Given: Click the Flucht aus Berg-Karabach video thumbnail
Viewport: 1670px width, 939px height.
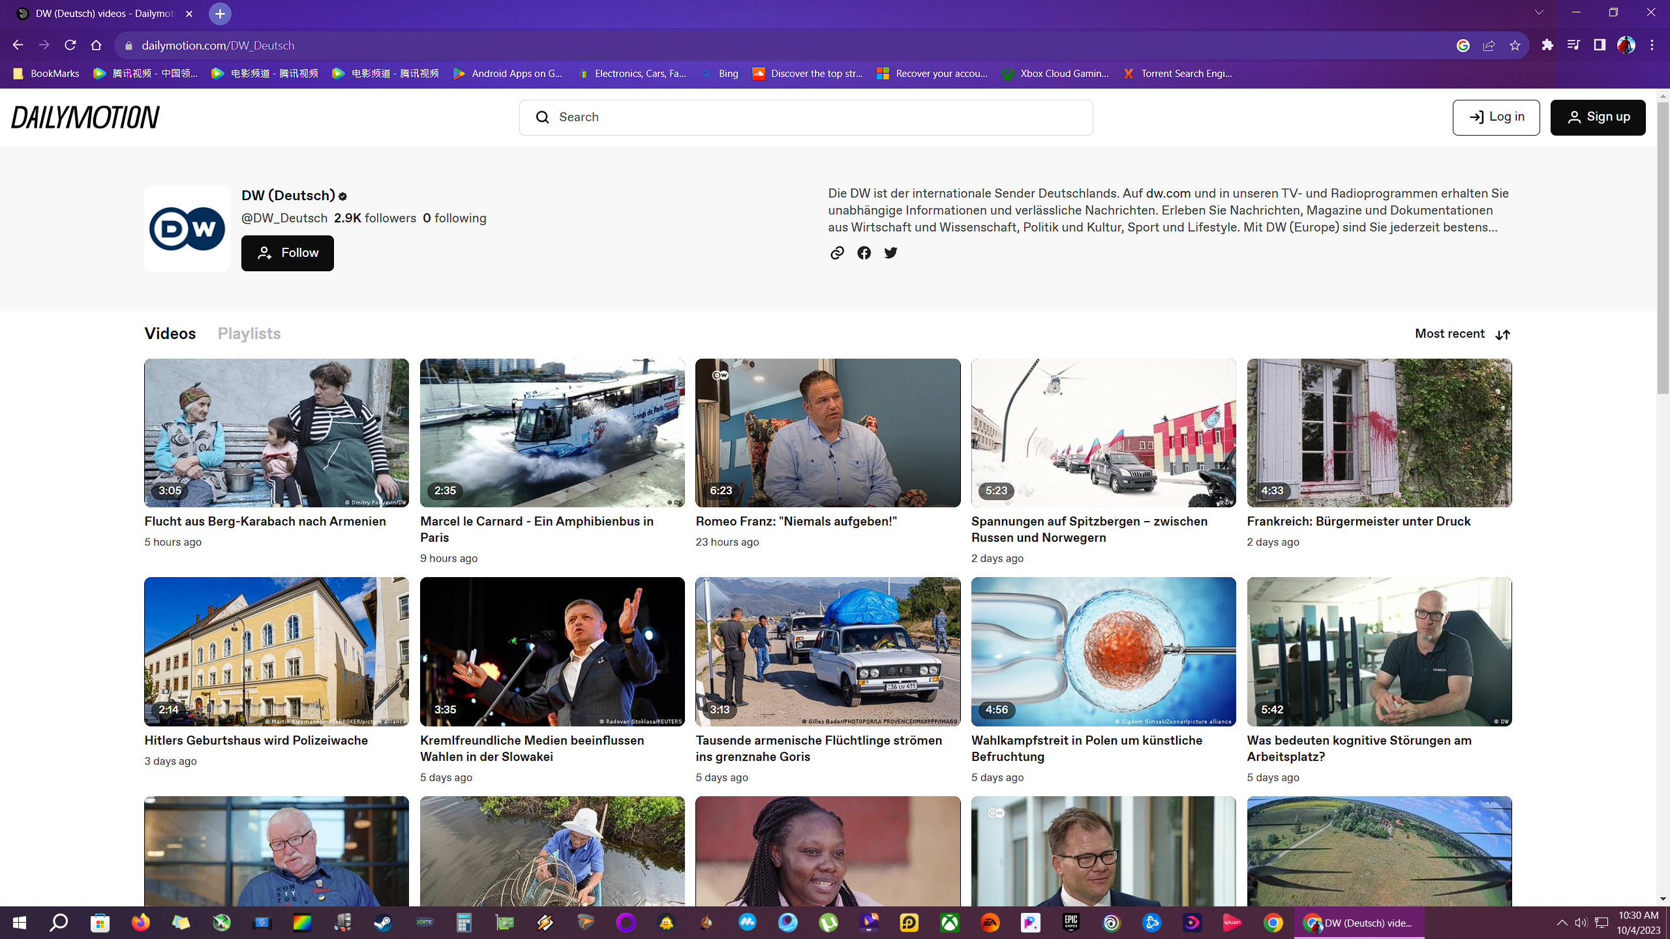Looking at the screenshot, I should point(277,434).
